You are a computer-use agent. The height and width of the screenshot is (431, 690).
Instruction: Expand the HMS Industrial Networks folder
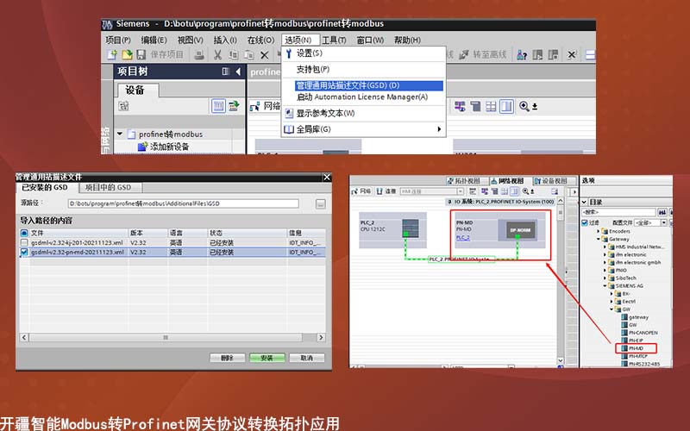tap(605, 247)
